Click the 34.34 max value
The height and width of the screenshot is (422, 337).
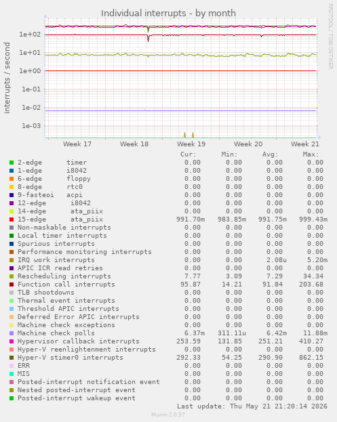(315, 276)
